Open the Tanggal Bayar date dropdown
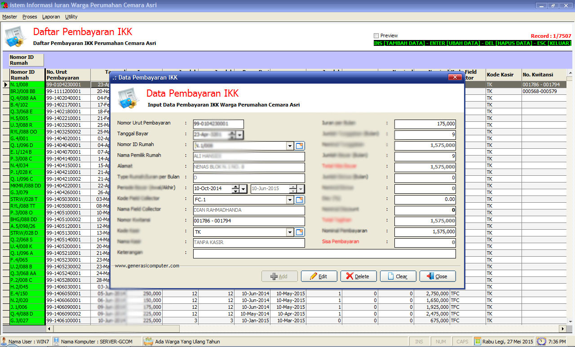575x347 pixels. tap(240, 135)
